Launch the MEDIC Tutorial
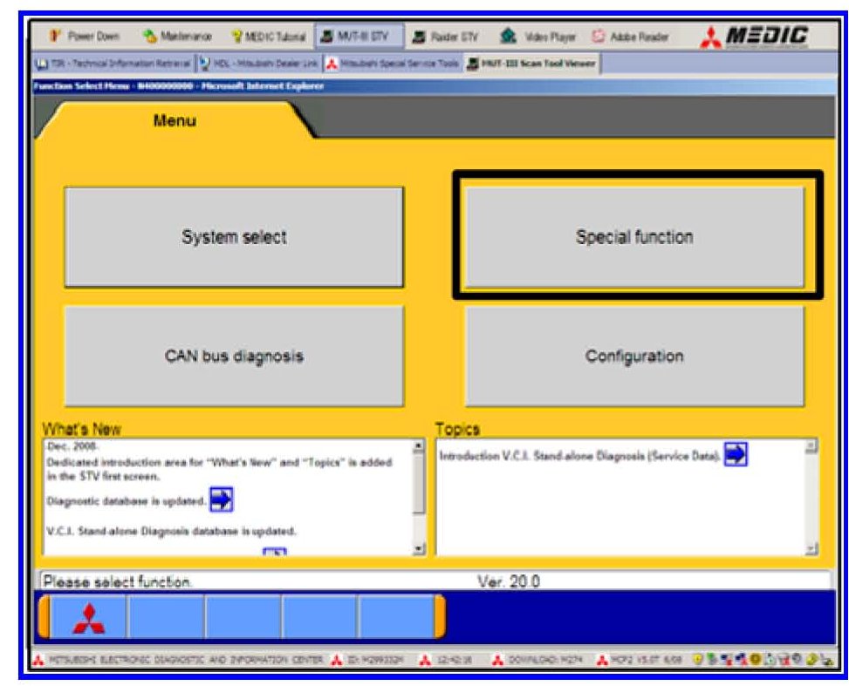 268,37
